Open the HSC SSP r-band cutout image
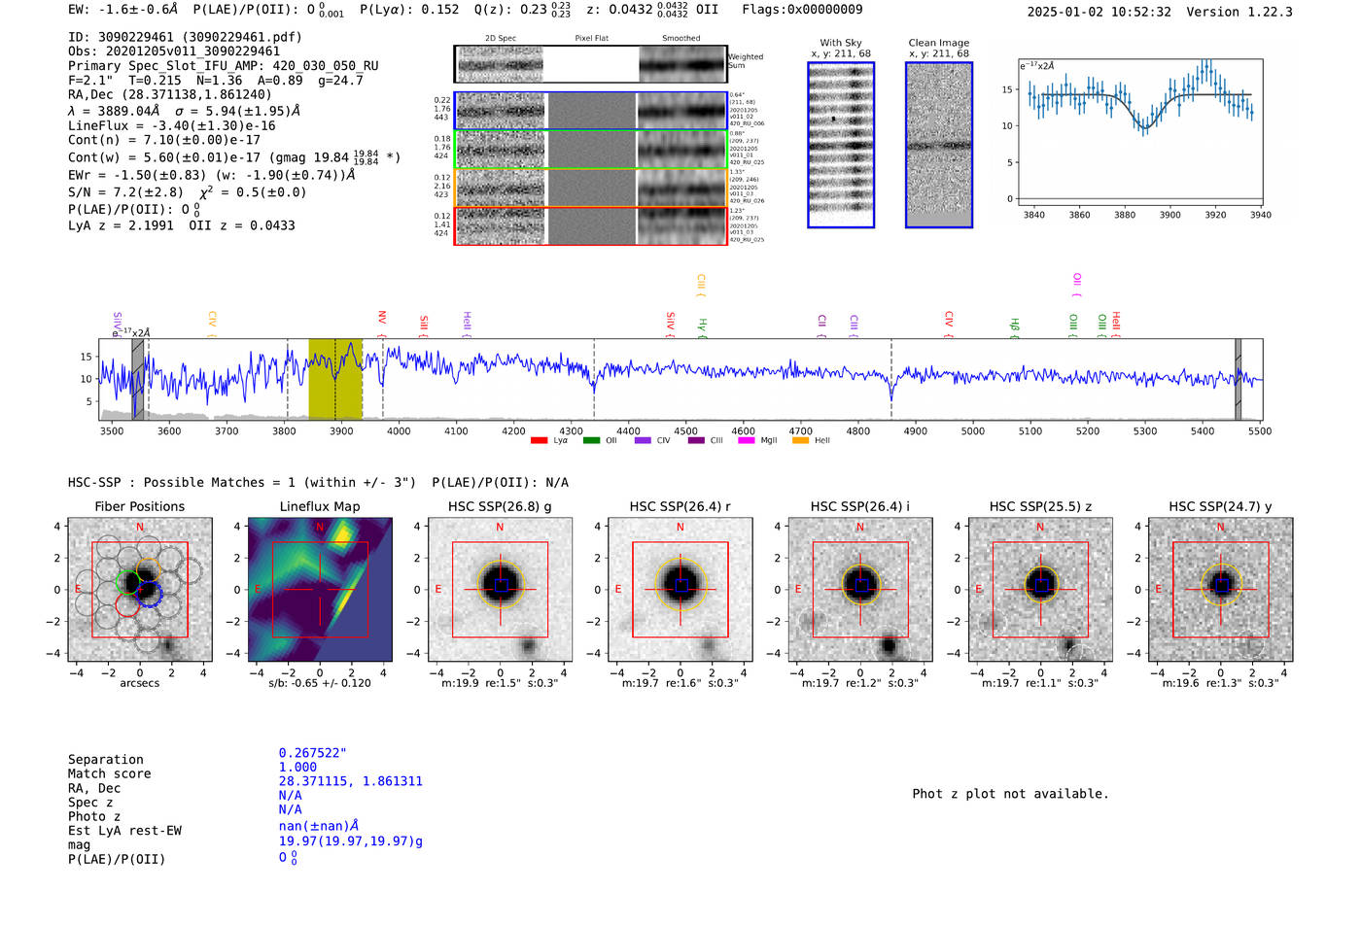The image size is (1361, 926). 680,589
